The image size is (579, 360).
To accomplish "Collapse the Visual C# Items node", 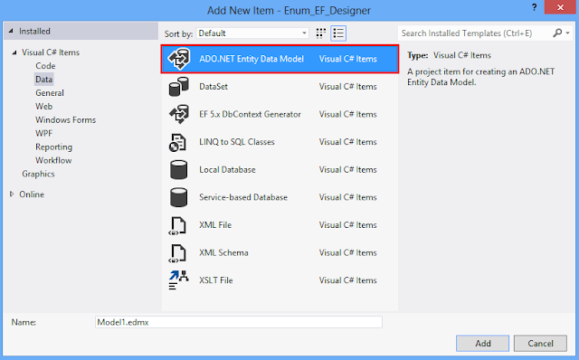I will pos(14,52).
